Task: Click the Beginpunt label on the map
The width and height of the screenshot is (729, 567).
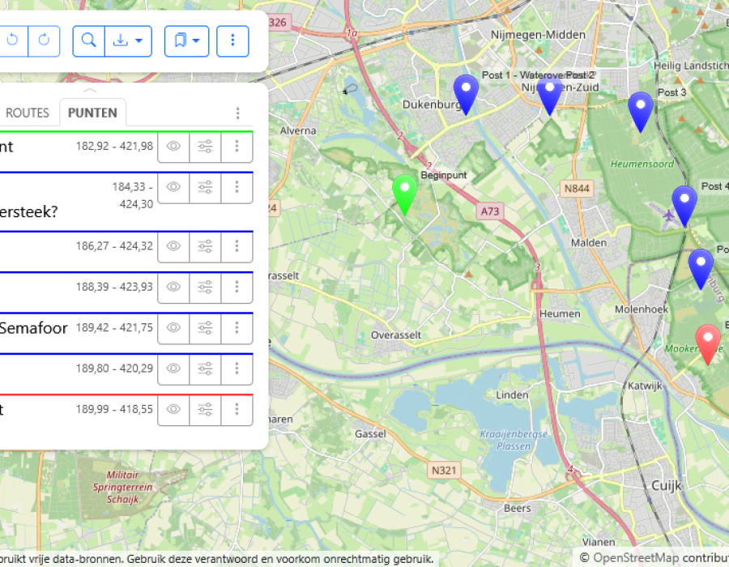Action: click(444, 175)
